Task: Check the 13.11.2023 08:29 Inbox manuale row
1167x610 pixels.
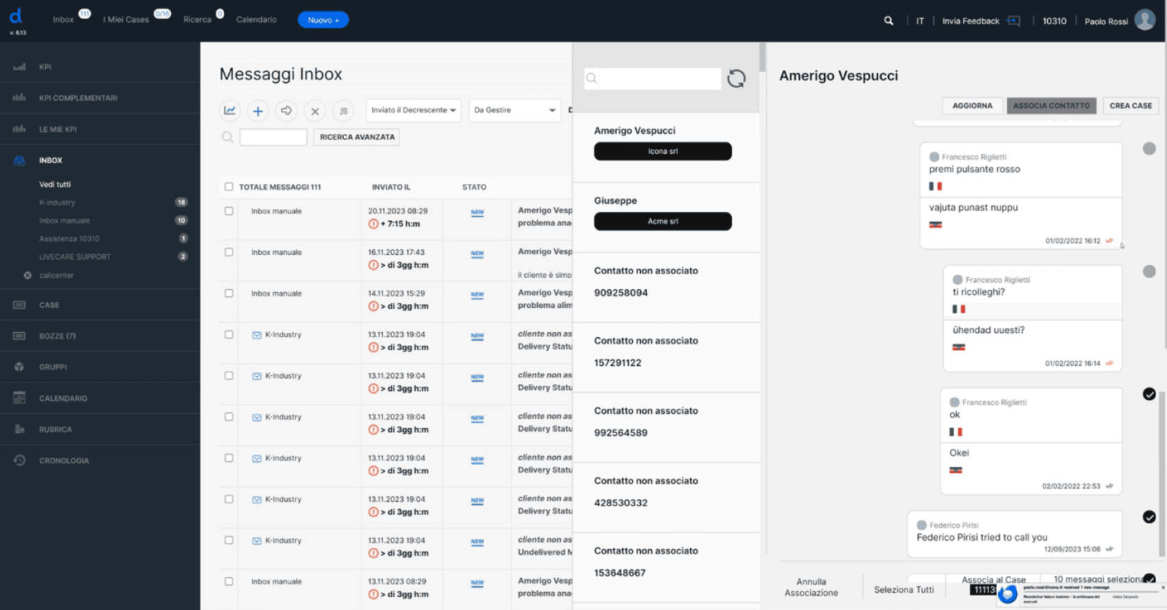Action: 229,582
